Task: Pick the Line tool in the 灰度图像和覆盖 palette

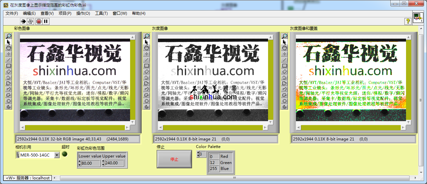Action: [284, 60]
